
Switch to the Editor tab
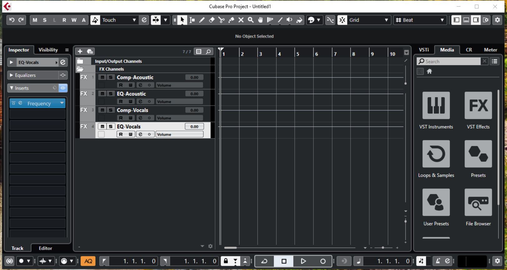click(46, 248)
